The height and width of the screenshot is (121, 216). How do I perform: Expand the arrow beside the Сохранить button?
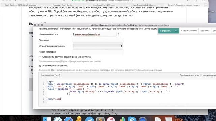click(x=176, y=31)
